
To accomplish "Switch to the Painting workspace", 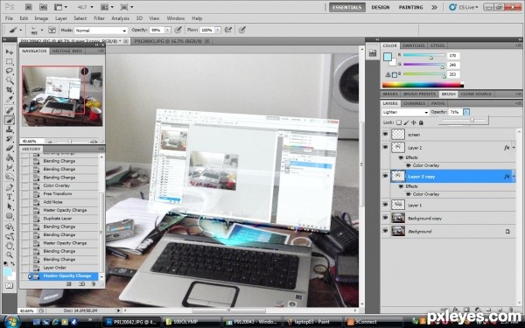I will click(411, 7).
